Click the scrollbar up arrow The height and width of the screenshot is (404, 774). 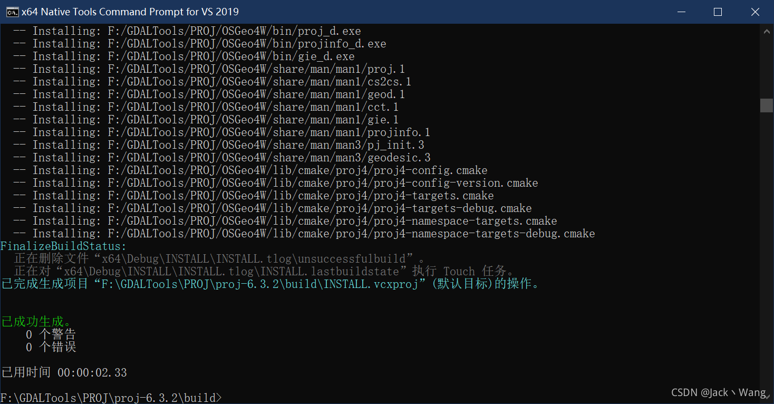pos(767,31)
